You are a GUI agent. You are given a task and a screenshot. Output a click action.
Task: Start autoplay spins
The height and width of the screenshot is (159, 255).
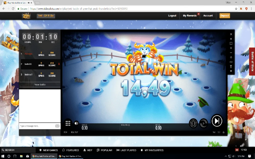click(x=203, y=123)
